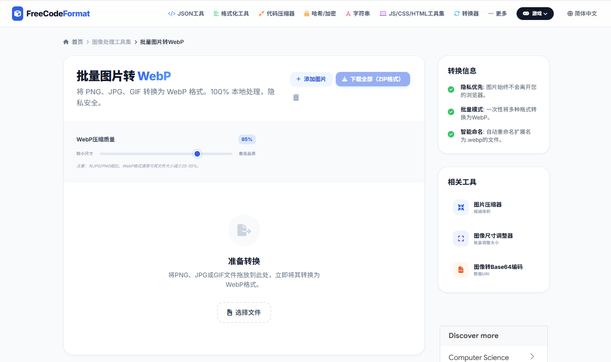This screenshot has width=611, height=362.
Task: Open the 代码压缩器 menu
Action: [276, 14]
